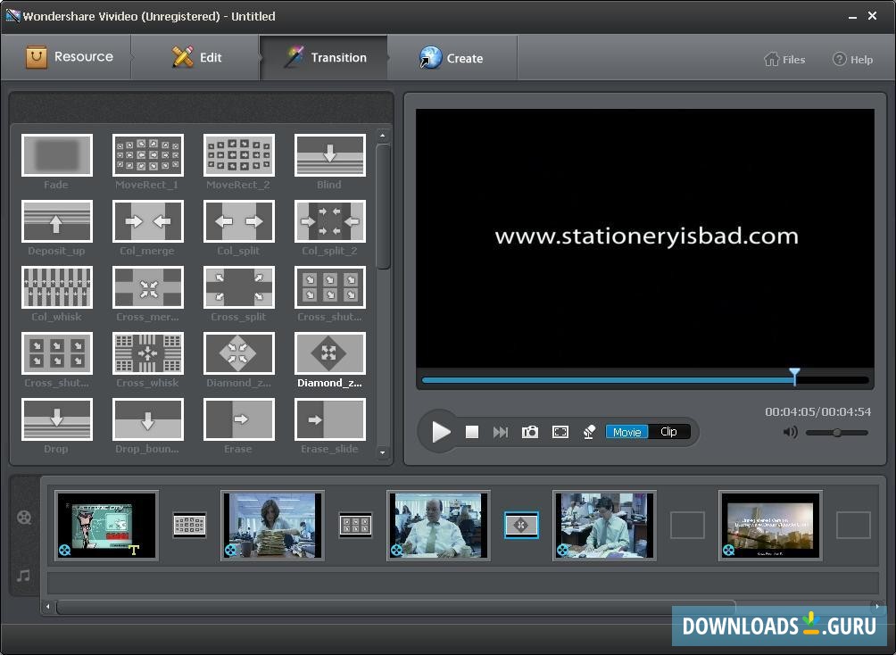Image resolution: width=896 pixels, height=655 pixels.
Task: Toggle full screen preview icon
Action: pos(560,432)
